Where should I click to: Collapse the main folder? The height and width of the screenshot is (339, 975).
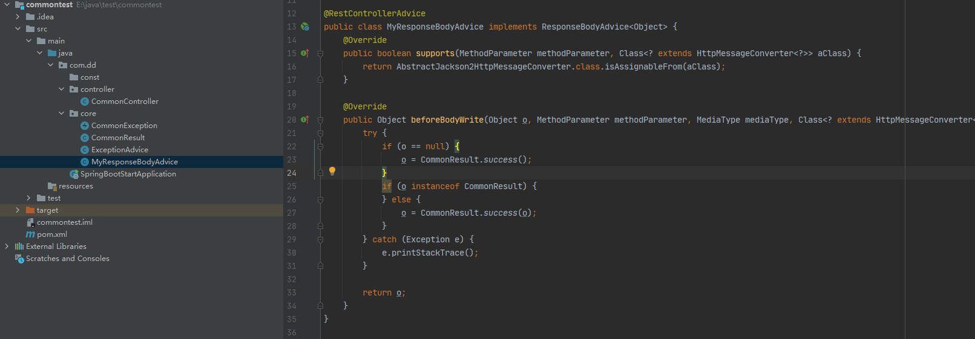[x=29, y=41]
